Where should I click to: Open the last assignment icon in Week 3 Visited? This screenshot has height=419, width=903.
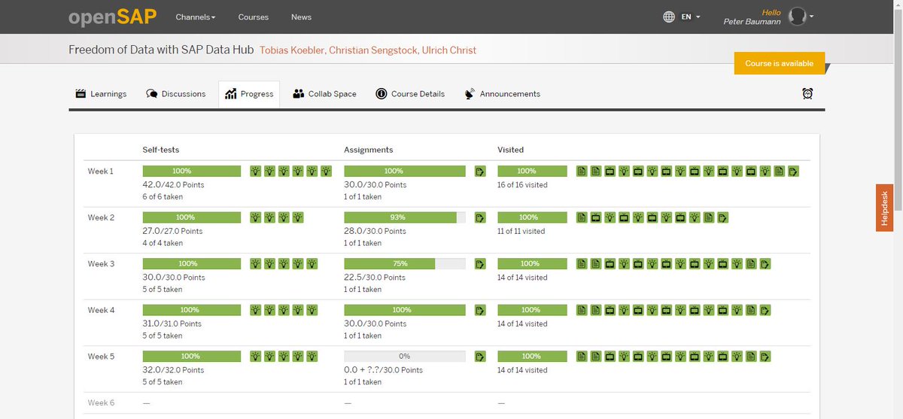click(x=765, y=264)
